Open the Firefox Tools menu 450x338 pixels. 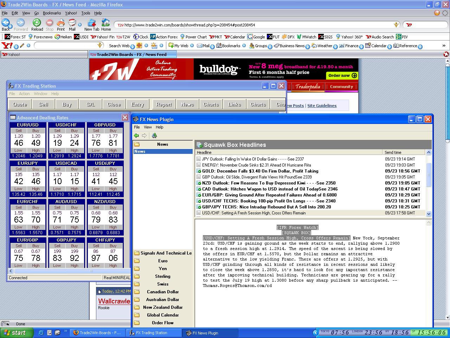coord(86,13)
